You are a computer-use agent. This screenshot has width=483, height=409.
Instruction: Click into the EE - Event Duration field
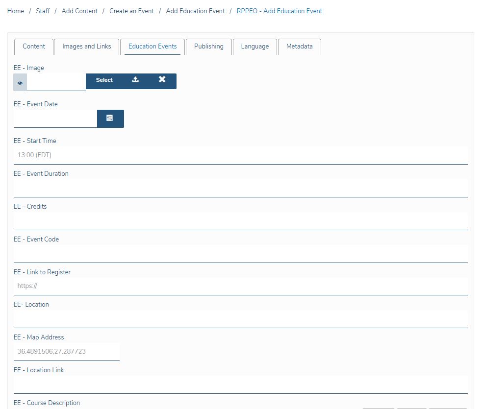(x=241, y=188)
